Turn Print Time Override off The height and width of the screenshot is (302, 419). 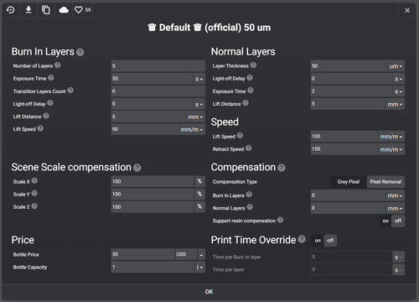(330, 241)
